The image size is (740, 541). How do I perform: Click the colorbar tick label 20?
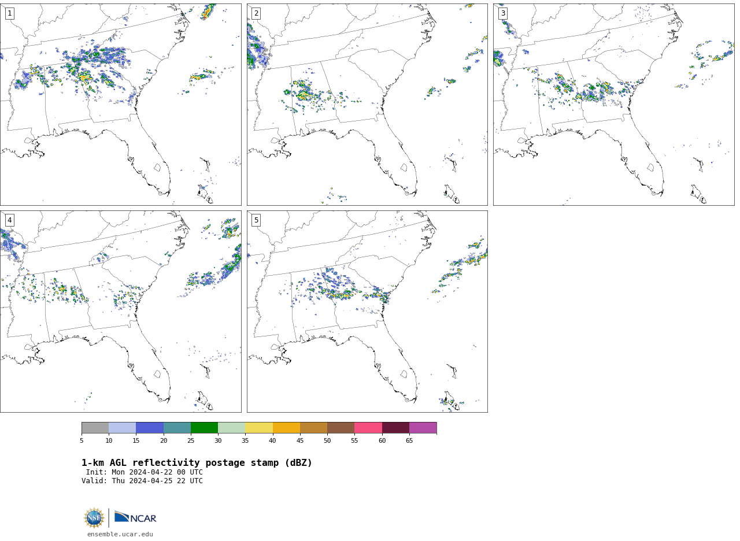164,441
